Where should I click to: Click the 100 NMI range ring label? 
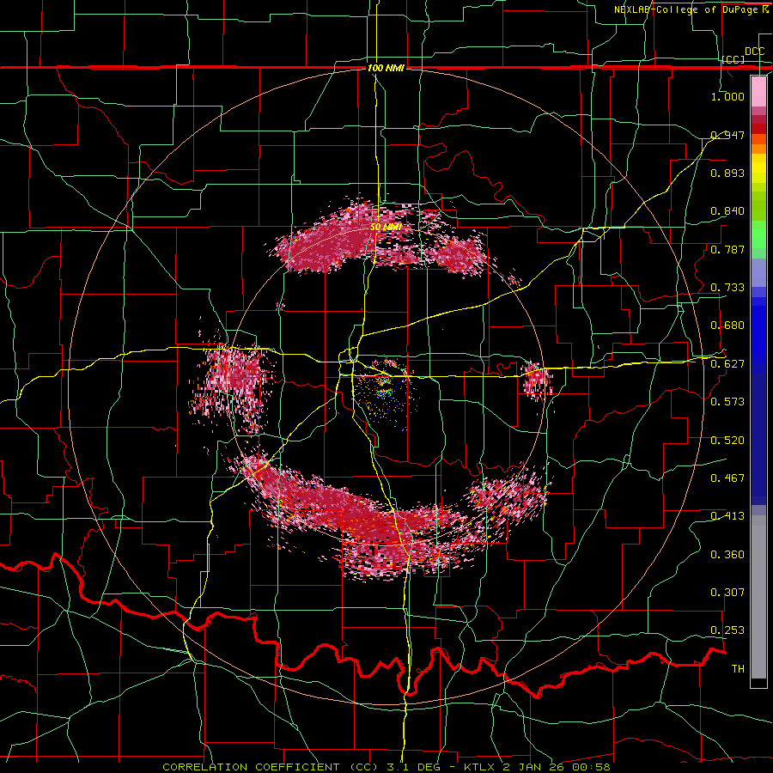point(386,68)
